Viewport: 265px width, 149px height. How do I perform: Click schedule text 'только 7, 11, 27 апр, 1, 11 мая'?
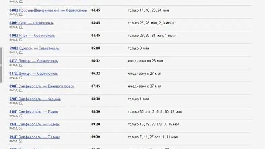click(x=153, y=137)
